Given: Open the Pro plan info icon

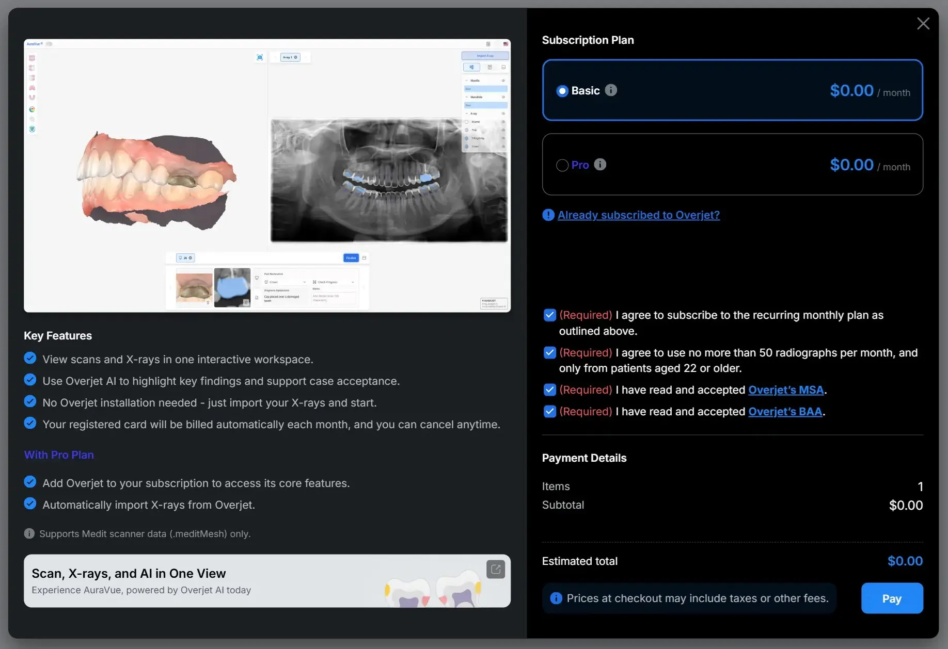Looking at the screenshot, I should (x=600, y=165).
